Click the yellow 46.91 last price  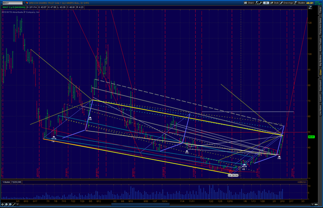point(309,3)
